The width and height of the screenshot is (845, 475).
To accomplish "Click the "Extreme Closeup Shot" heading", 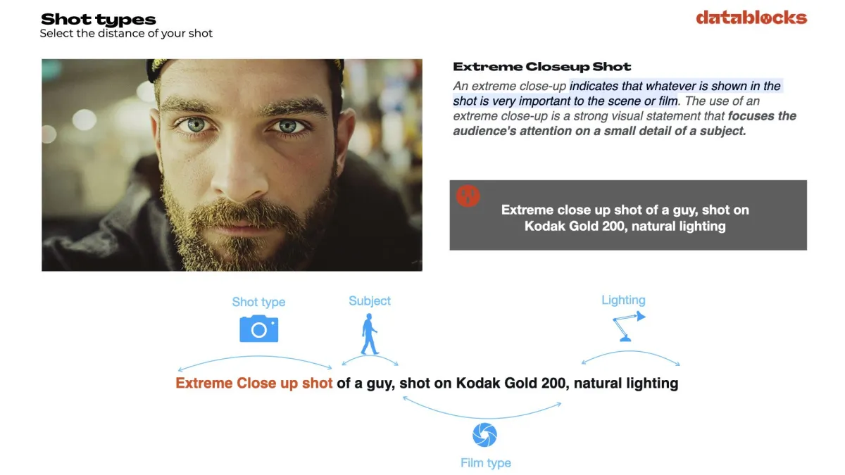I will pos(542,67).
